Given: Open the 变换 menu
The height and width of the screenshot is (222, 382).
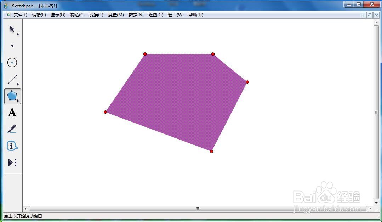Looking at the screenshot, I should [96, 15].
